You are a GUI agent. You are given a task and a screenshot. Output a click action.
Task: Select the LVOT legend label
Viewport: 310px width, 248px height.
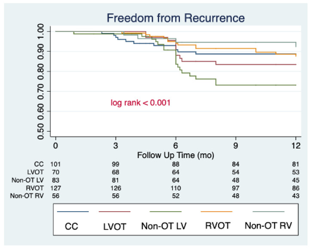coord(115,226)
